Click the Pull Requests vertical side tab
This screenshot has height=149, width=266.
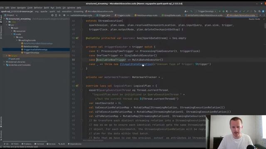pos(1,32)
